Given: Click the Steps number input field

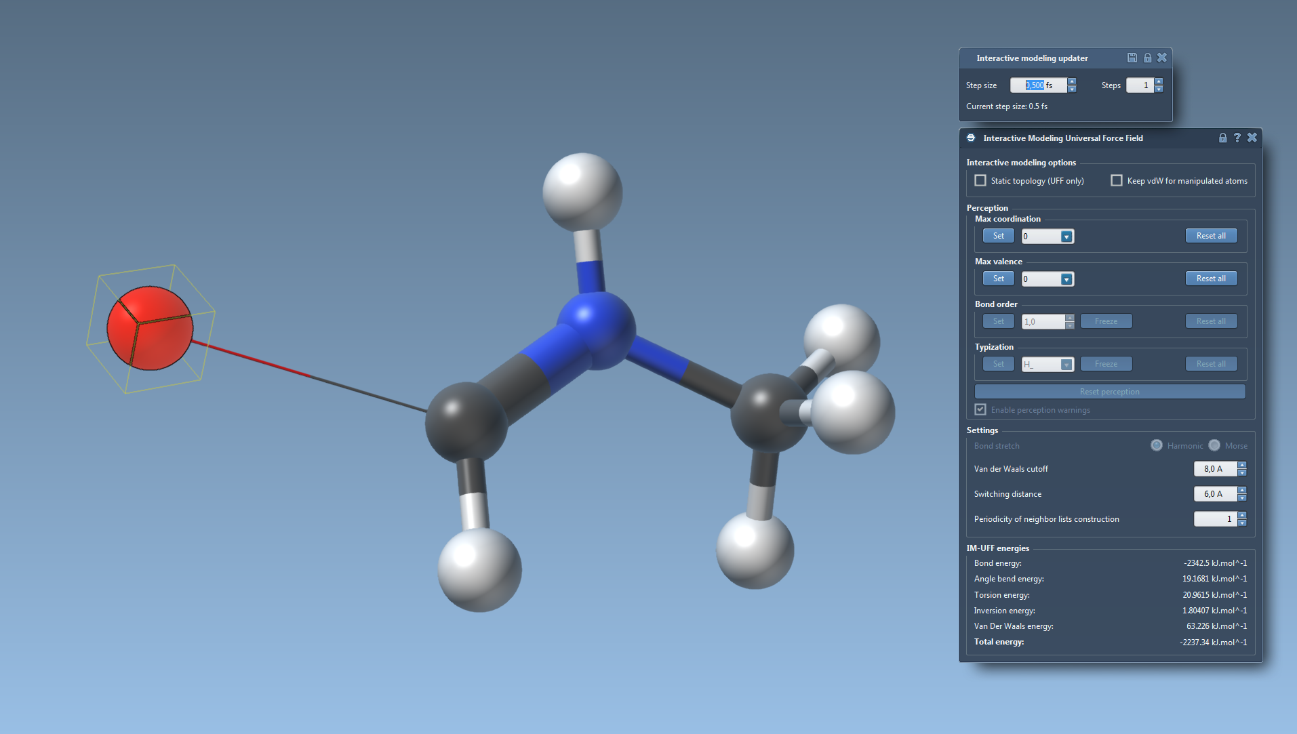Looking at the screenshot, I should (x=1139, y=85).
